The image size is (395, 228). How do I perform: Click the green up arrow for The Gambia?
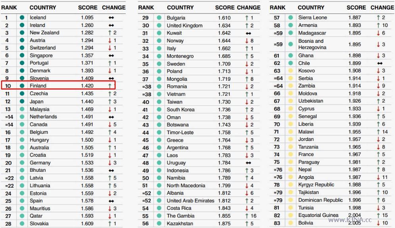[x=246, y=216]
